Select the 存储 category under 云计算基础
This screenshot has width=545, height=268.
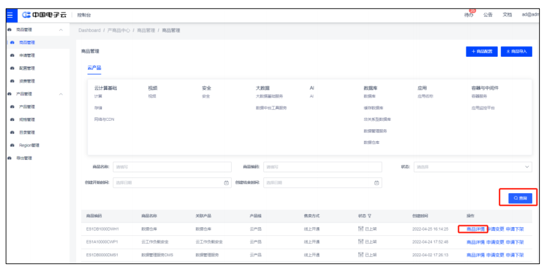(x=98, y=108)
